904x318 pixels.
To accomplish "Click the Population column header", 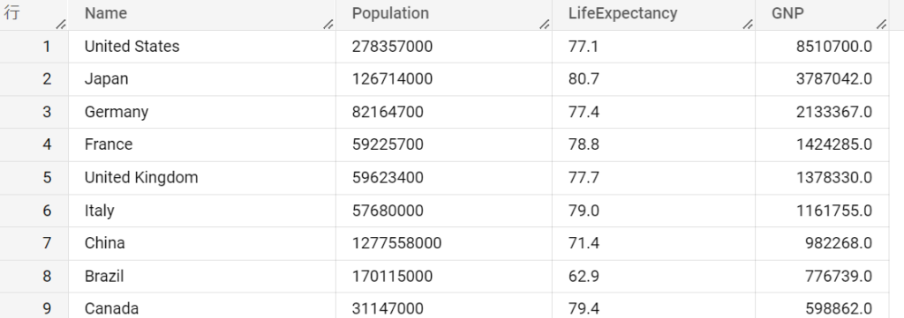I will click(443, 14).
